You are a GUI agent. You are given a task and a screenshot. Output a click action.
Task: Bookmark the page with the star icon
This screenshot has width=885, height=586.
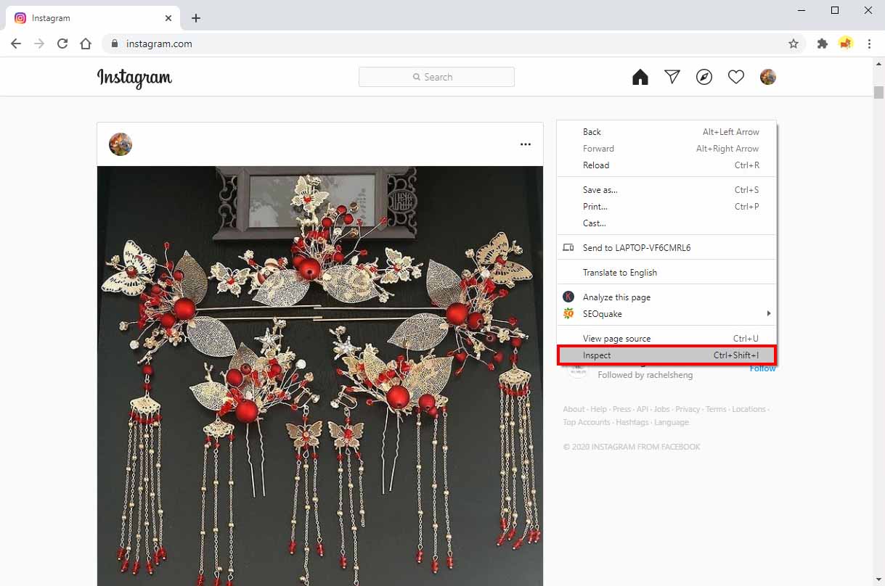794,44
